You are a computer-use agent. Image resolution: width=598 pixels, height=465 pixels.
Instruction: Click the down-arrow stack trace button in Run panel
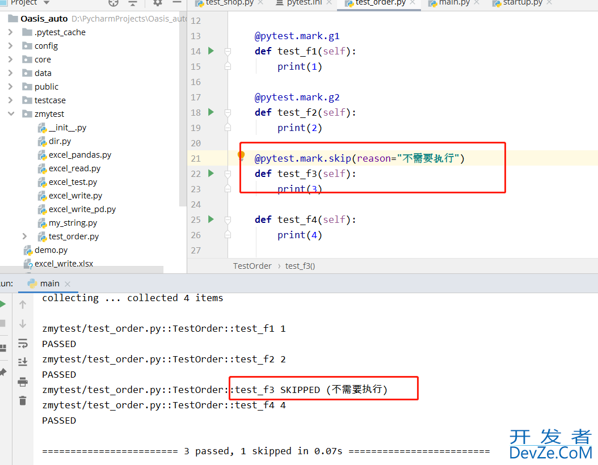[x=23, y=324]
